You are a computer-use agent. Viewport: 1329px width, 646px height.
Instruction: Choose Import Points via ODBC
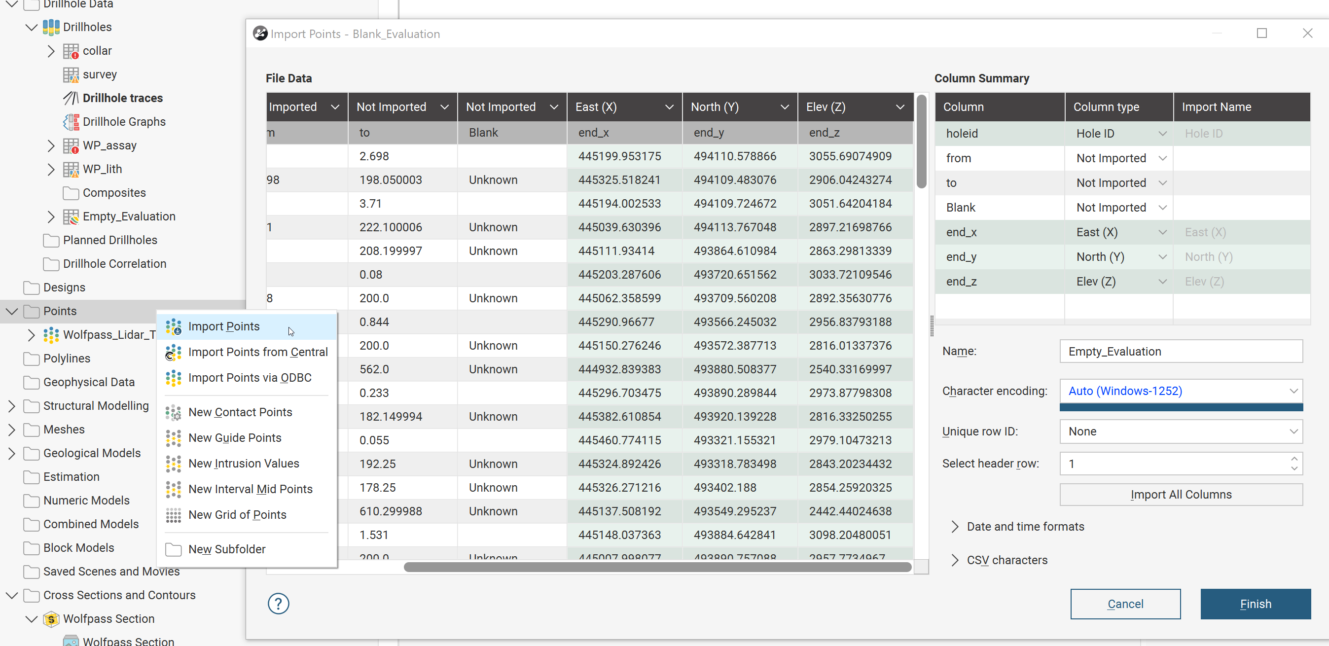pyautogui.click(x=247, y=378)
